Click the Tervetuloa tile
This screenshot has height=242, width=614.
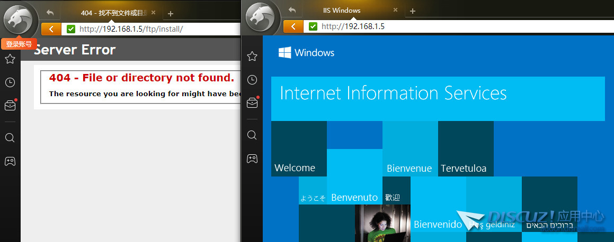[x=466, y=148]
